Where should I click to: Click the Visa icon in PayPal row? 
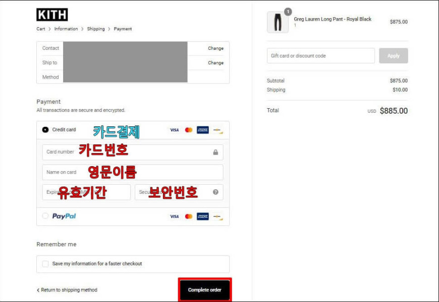coord(175,216)
